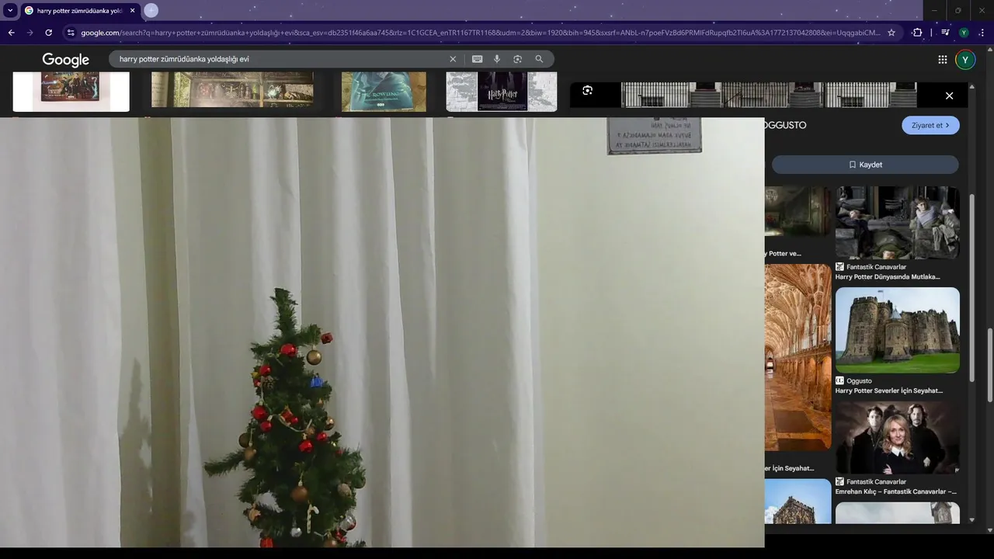Open Oggusto Harry Potter Severler İçin Seyahat link
Screen dimensions: 994x559
(889, 391)
